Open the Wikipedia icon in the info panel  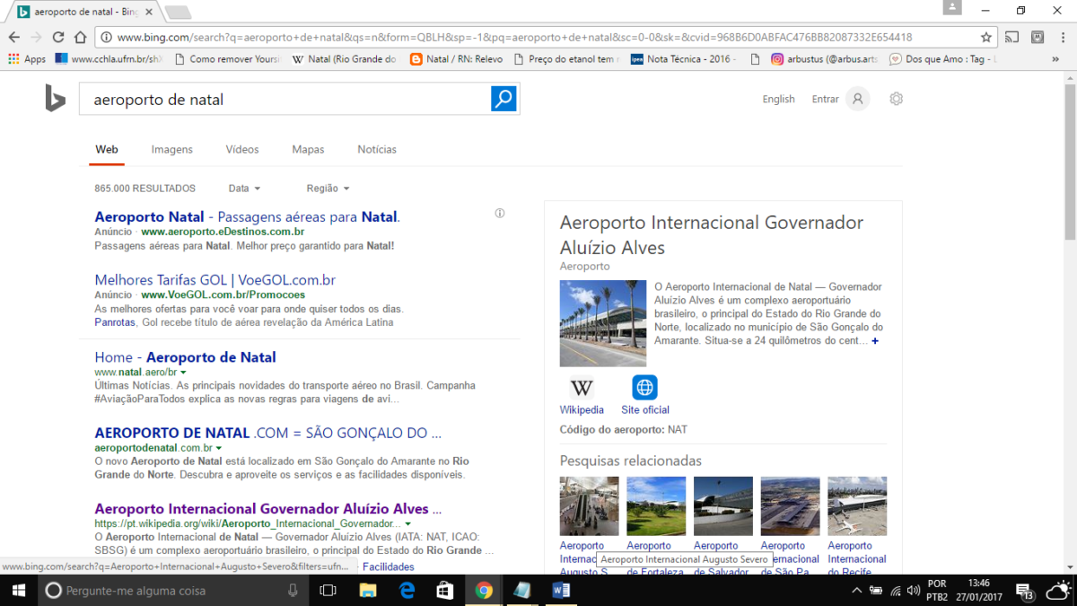tap(582, 388)
